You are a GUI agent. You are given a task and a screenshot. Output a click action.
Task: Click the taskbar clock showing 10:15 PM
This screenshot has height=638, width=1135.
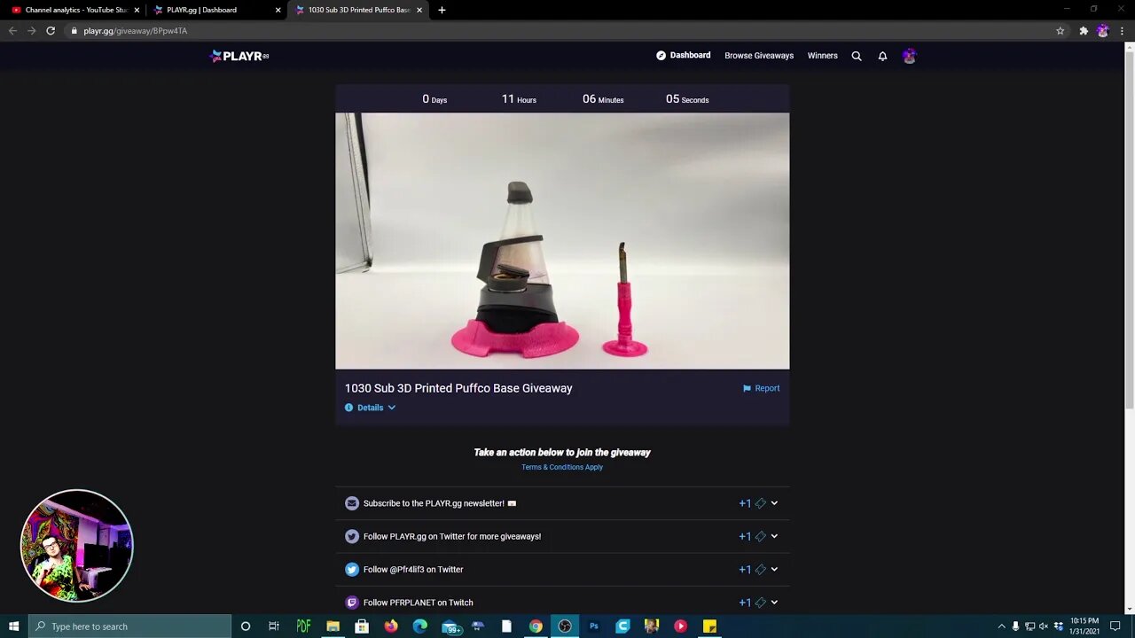tap(1084, 626)
